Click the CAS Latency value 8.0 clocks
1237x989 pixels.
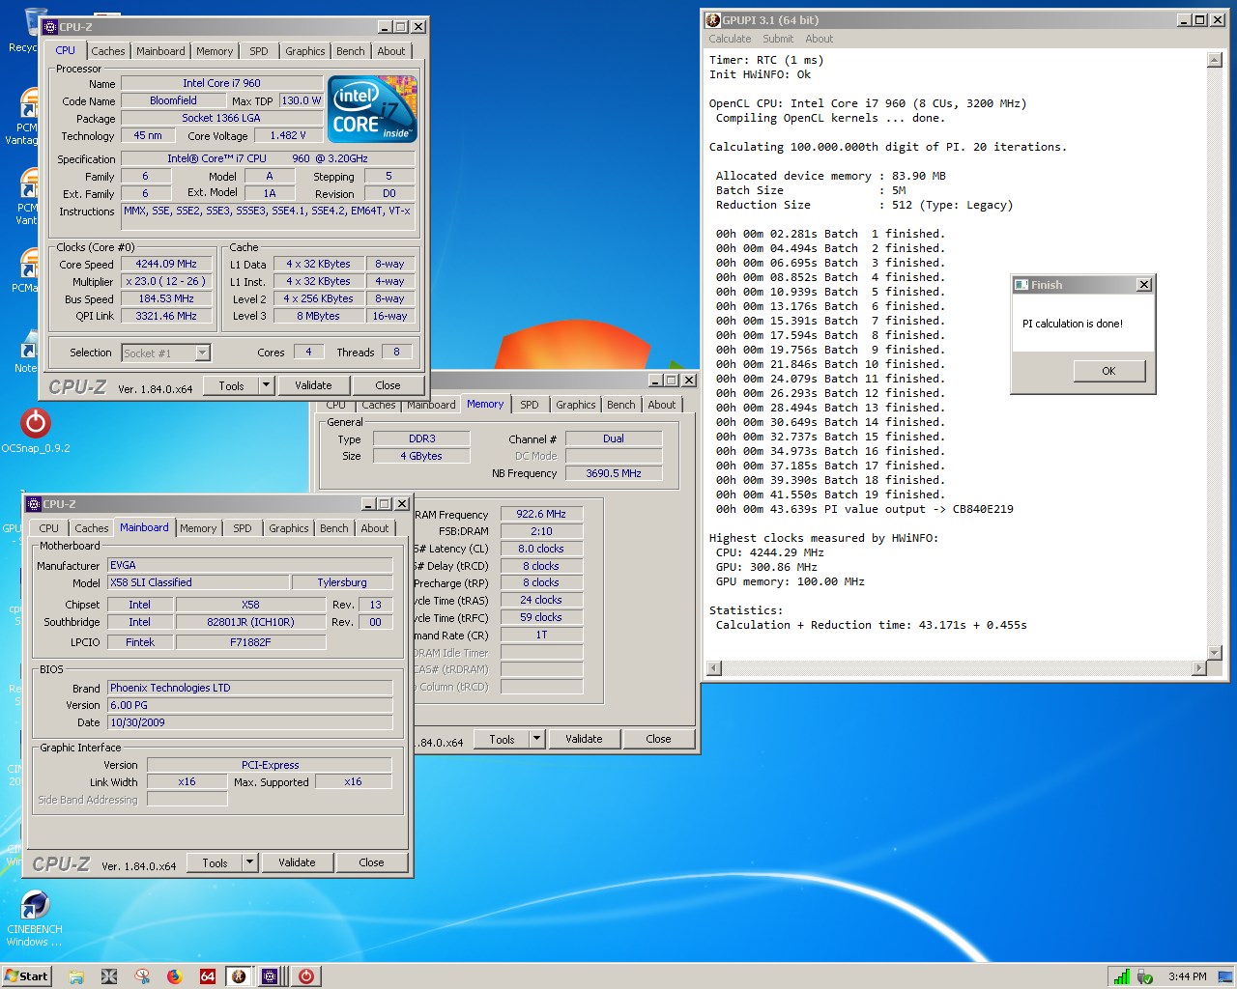(x=541, y=549)
